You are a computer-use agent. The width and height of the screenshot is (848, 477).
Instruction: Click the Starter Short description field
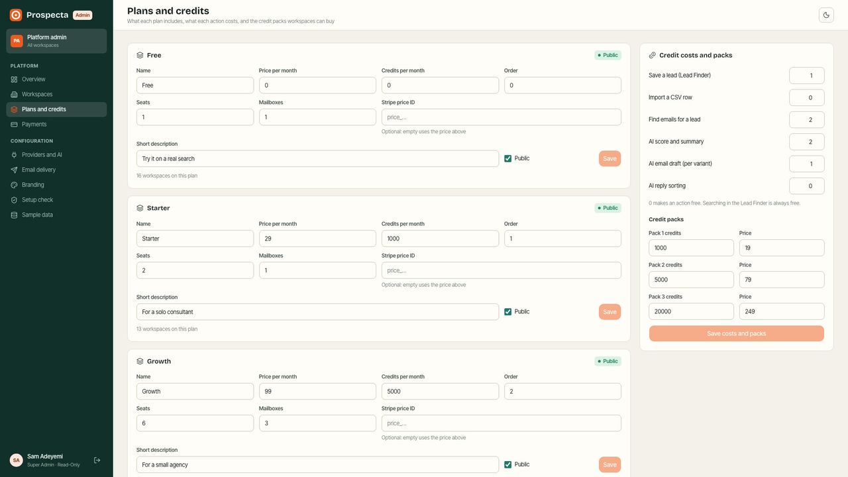pos(317,312)
